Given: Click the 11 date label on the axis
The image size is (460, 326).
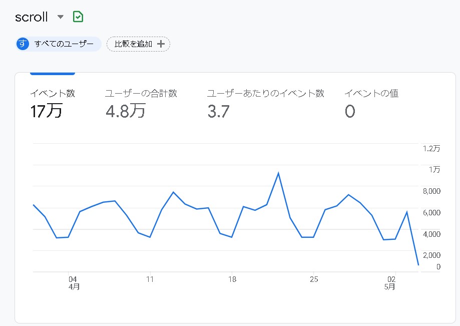Looking at the screenshot, I should (x=150, y=279).
